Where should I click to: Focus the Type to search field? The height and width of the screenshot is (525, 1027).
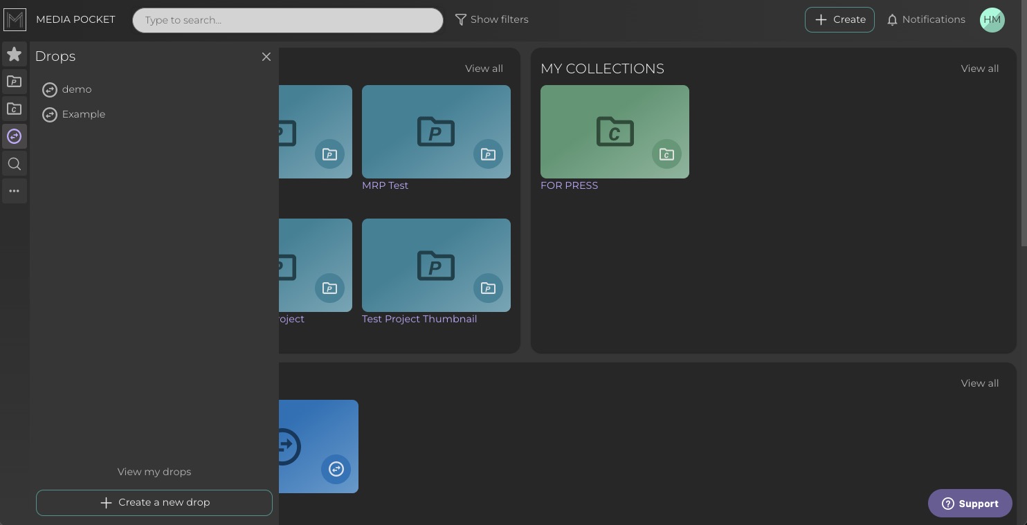287,20
